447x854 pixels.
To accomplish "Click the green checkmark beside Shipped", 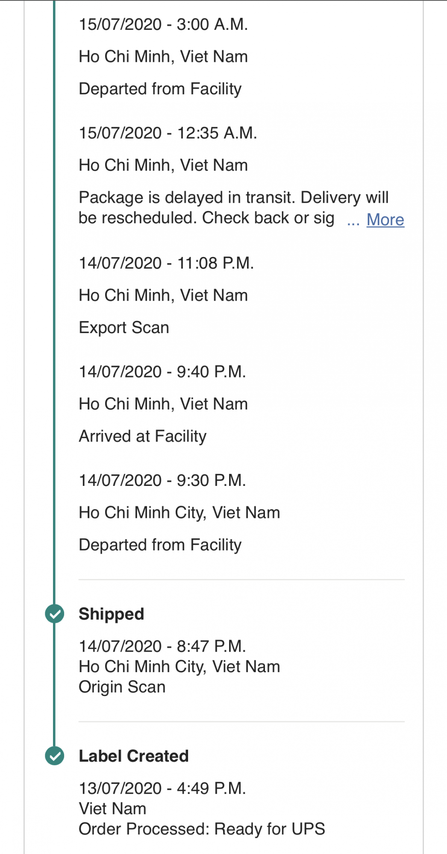I will coord(55,614).
